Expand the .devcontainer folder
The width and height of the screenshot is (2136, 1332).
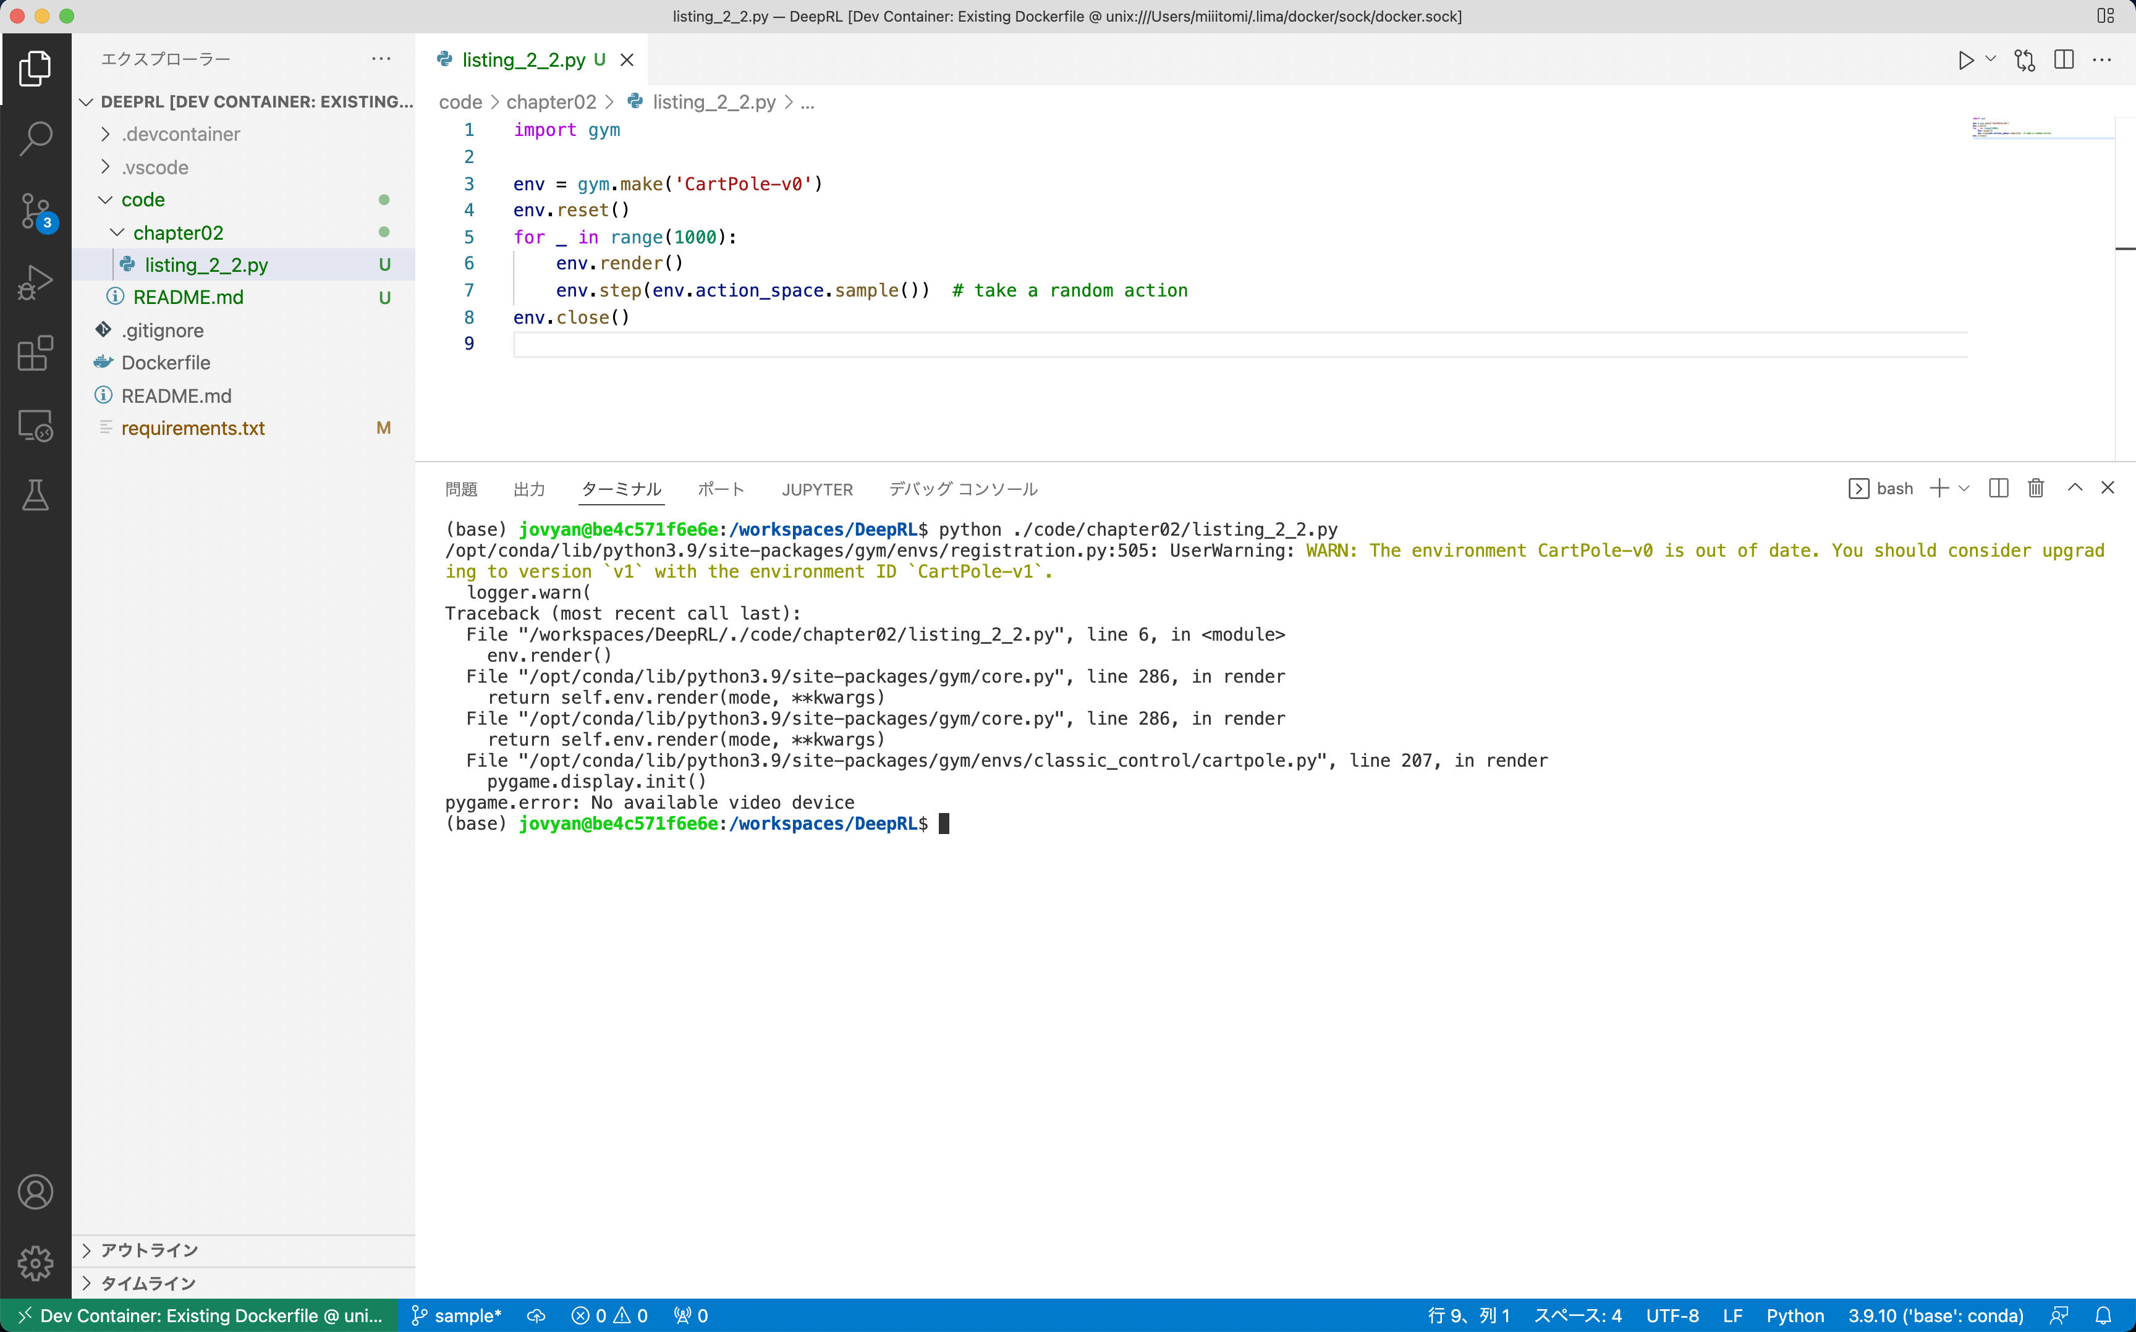[180, 134]
